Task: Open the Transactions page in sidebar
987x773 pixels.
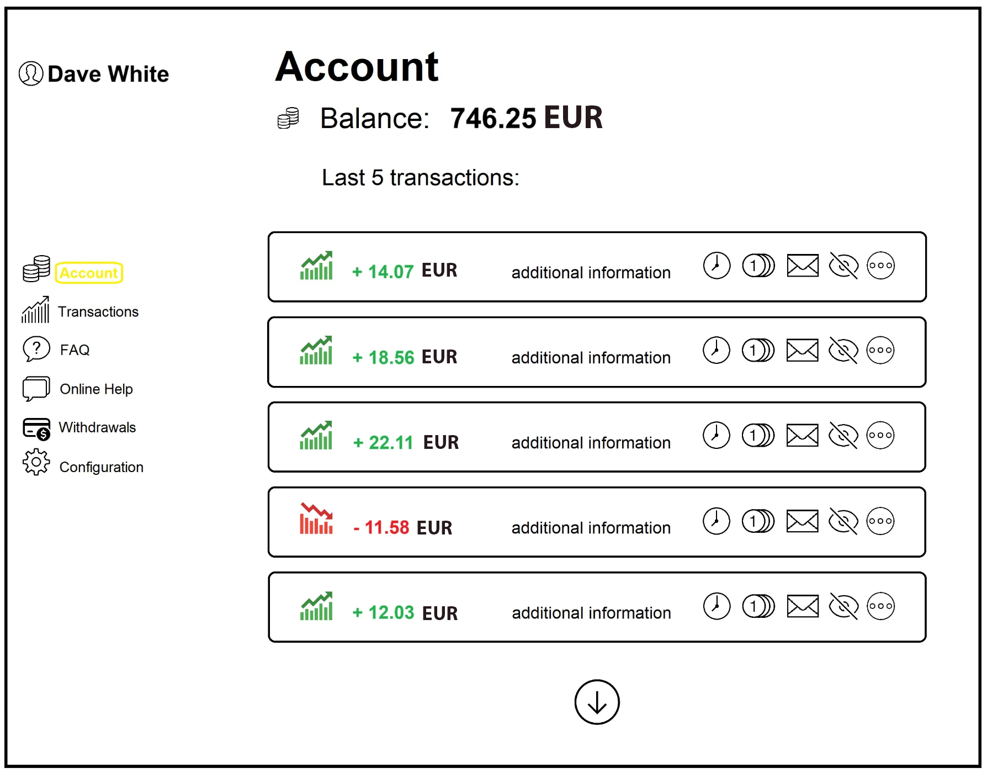Action: [98, 312]
